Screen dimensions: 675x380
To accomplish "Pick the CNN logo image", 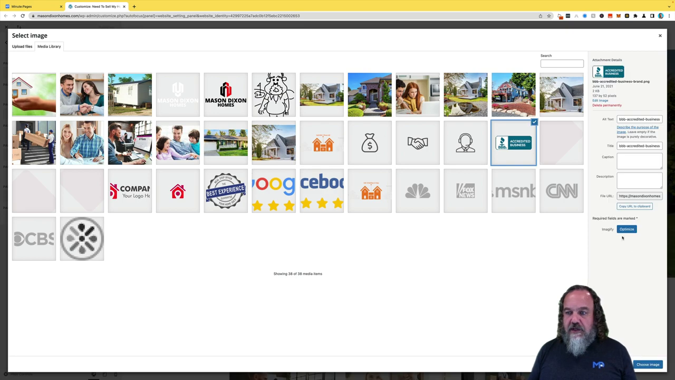I will 562,191.
